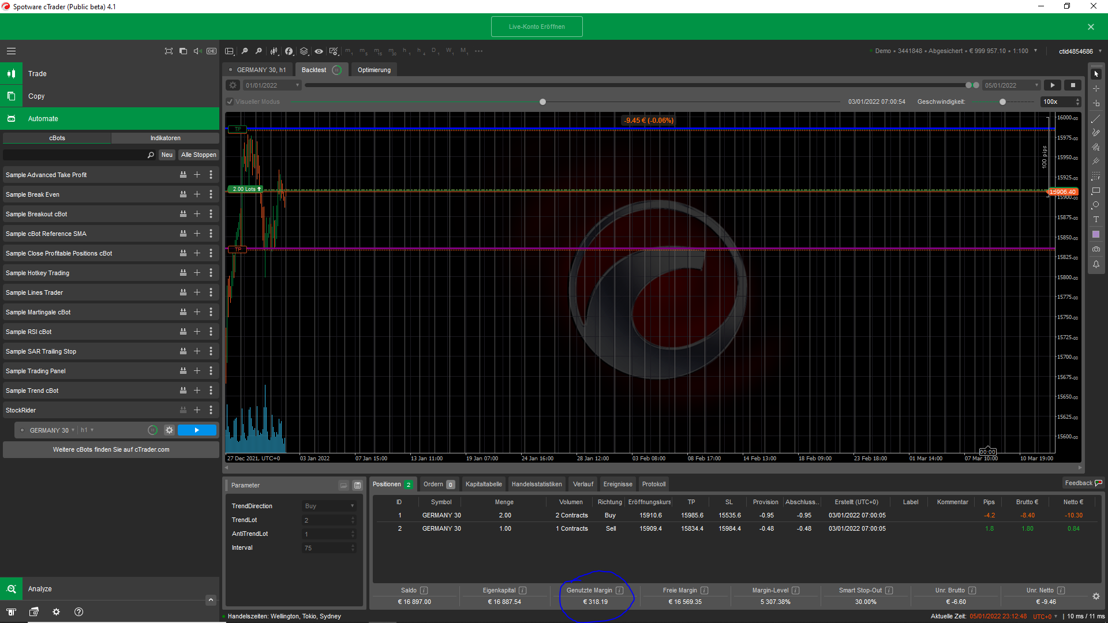The image size is (1108, 623).
Task: Open the GERMANY 30 symbol dropdown of the instance
Action: click(52, 430)
